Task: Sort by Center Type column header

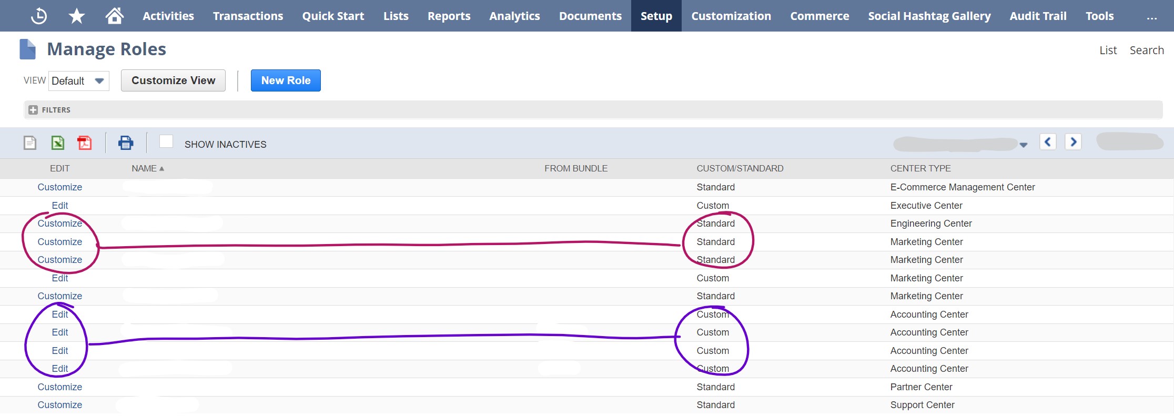Action: pyautogui.click(x=920, y=168)
